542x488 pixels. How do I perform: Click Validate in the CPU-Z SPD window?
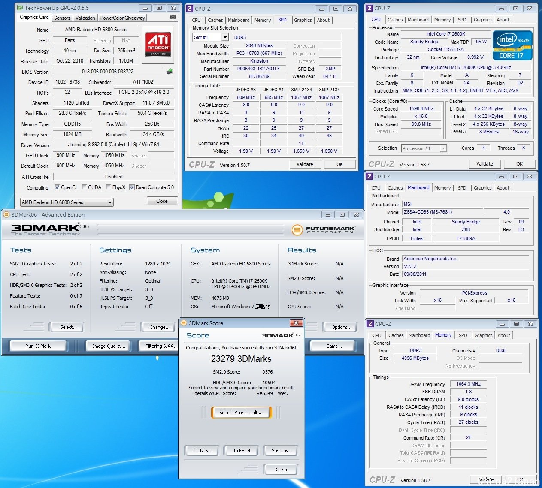(305, 164)
